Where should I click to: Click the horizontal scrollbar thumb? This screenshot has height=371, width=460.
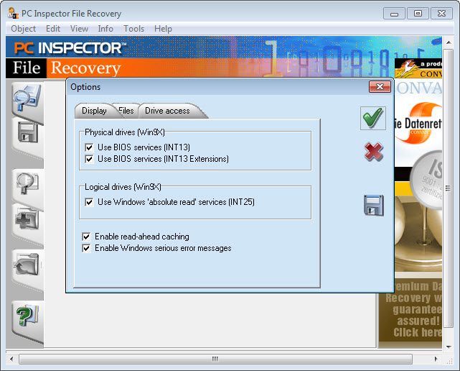(x=215, y=359)
